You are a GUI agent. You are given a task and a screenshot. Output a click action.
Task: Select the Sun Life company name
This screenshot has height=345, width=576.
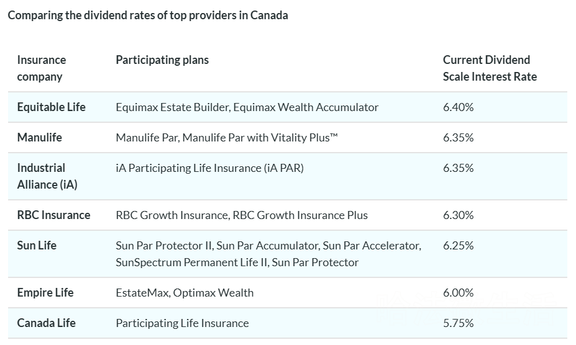37,246
